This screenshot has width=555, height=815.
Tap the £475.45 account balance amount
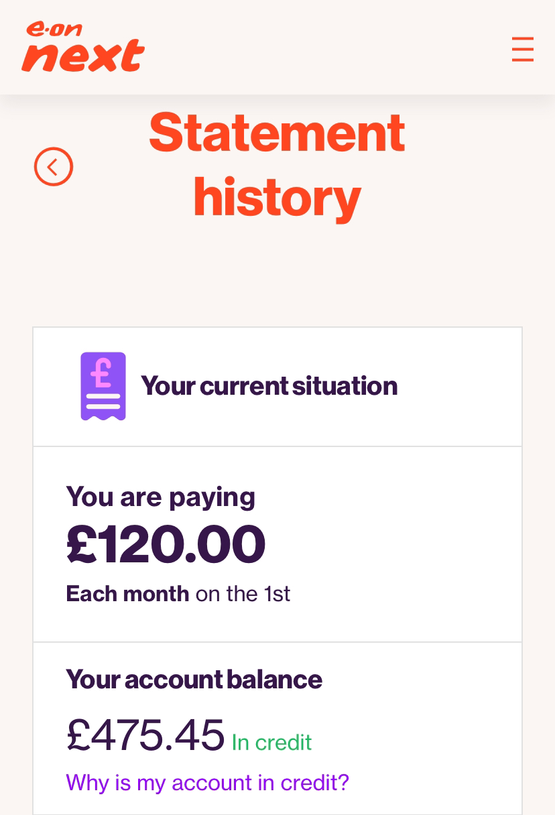(145, 735)
